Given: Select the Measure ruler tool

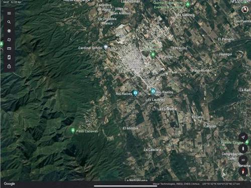Looking at the screenshot, I should 9,49.
